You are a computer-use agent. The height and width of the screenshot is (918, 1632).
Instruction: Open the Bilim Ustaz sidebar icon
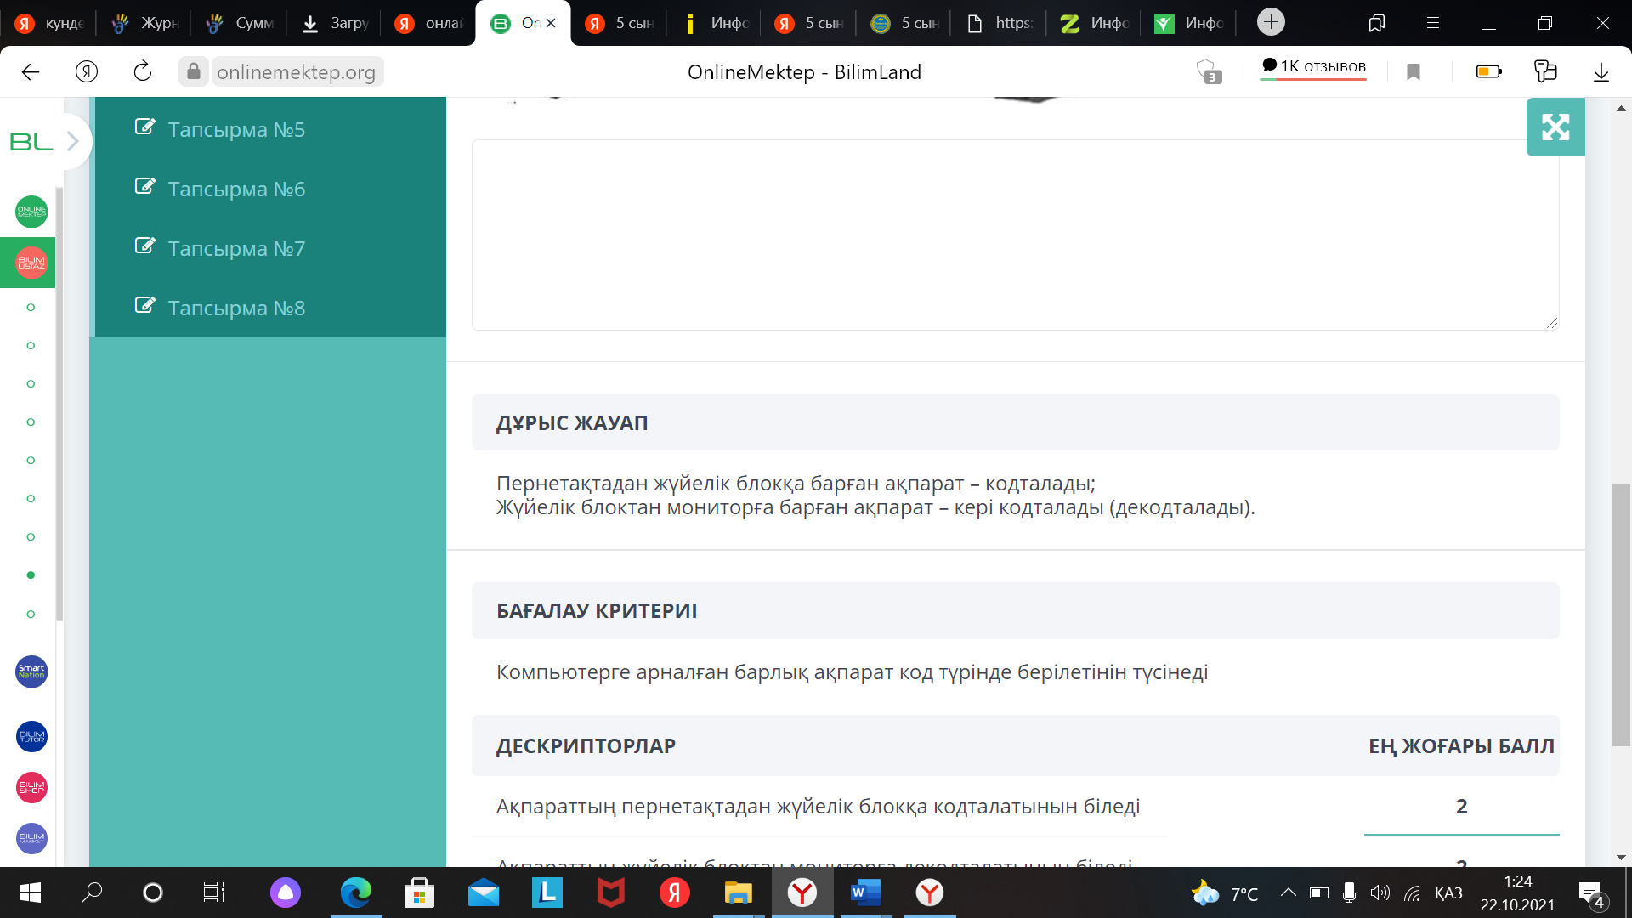(x=31, y=263)
